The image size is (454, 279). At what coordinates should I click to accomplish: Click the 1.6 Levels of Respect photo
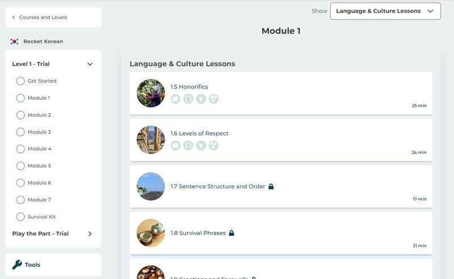coord(151,140)
